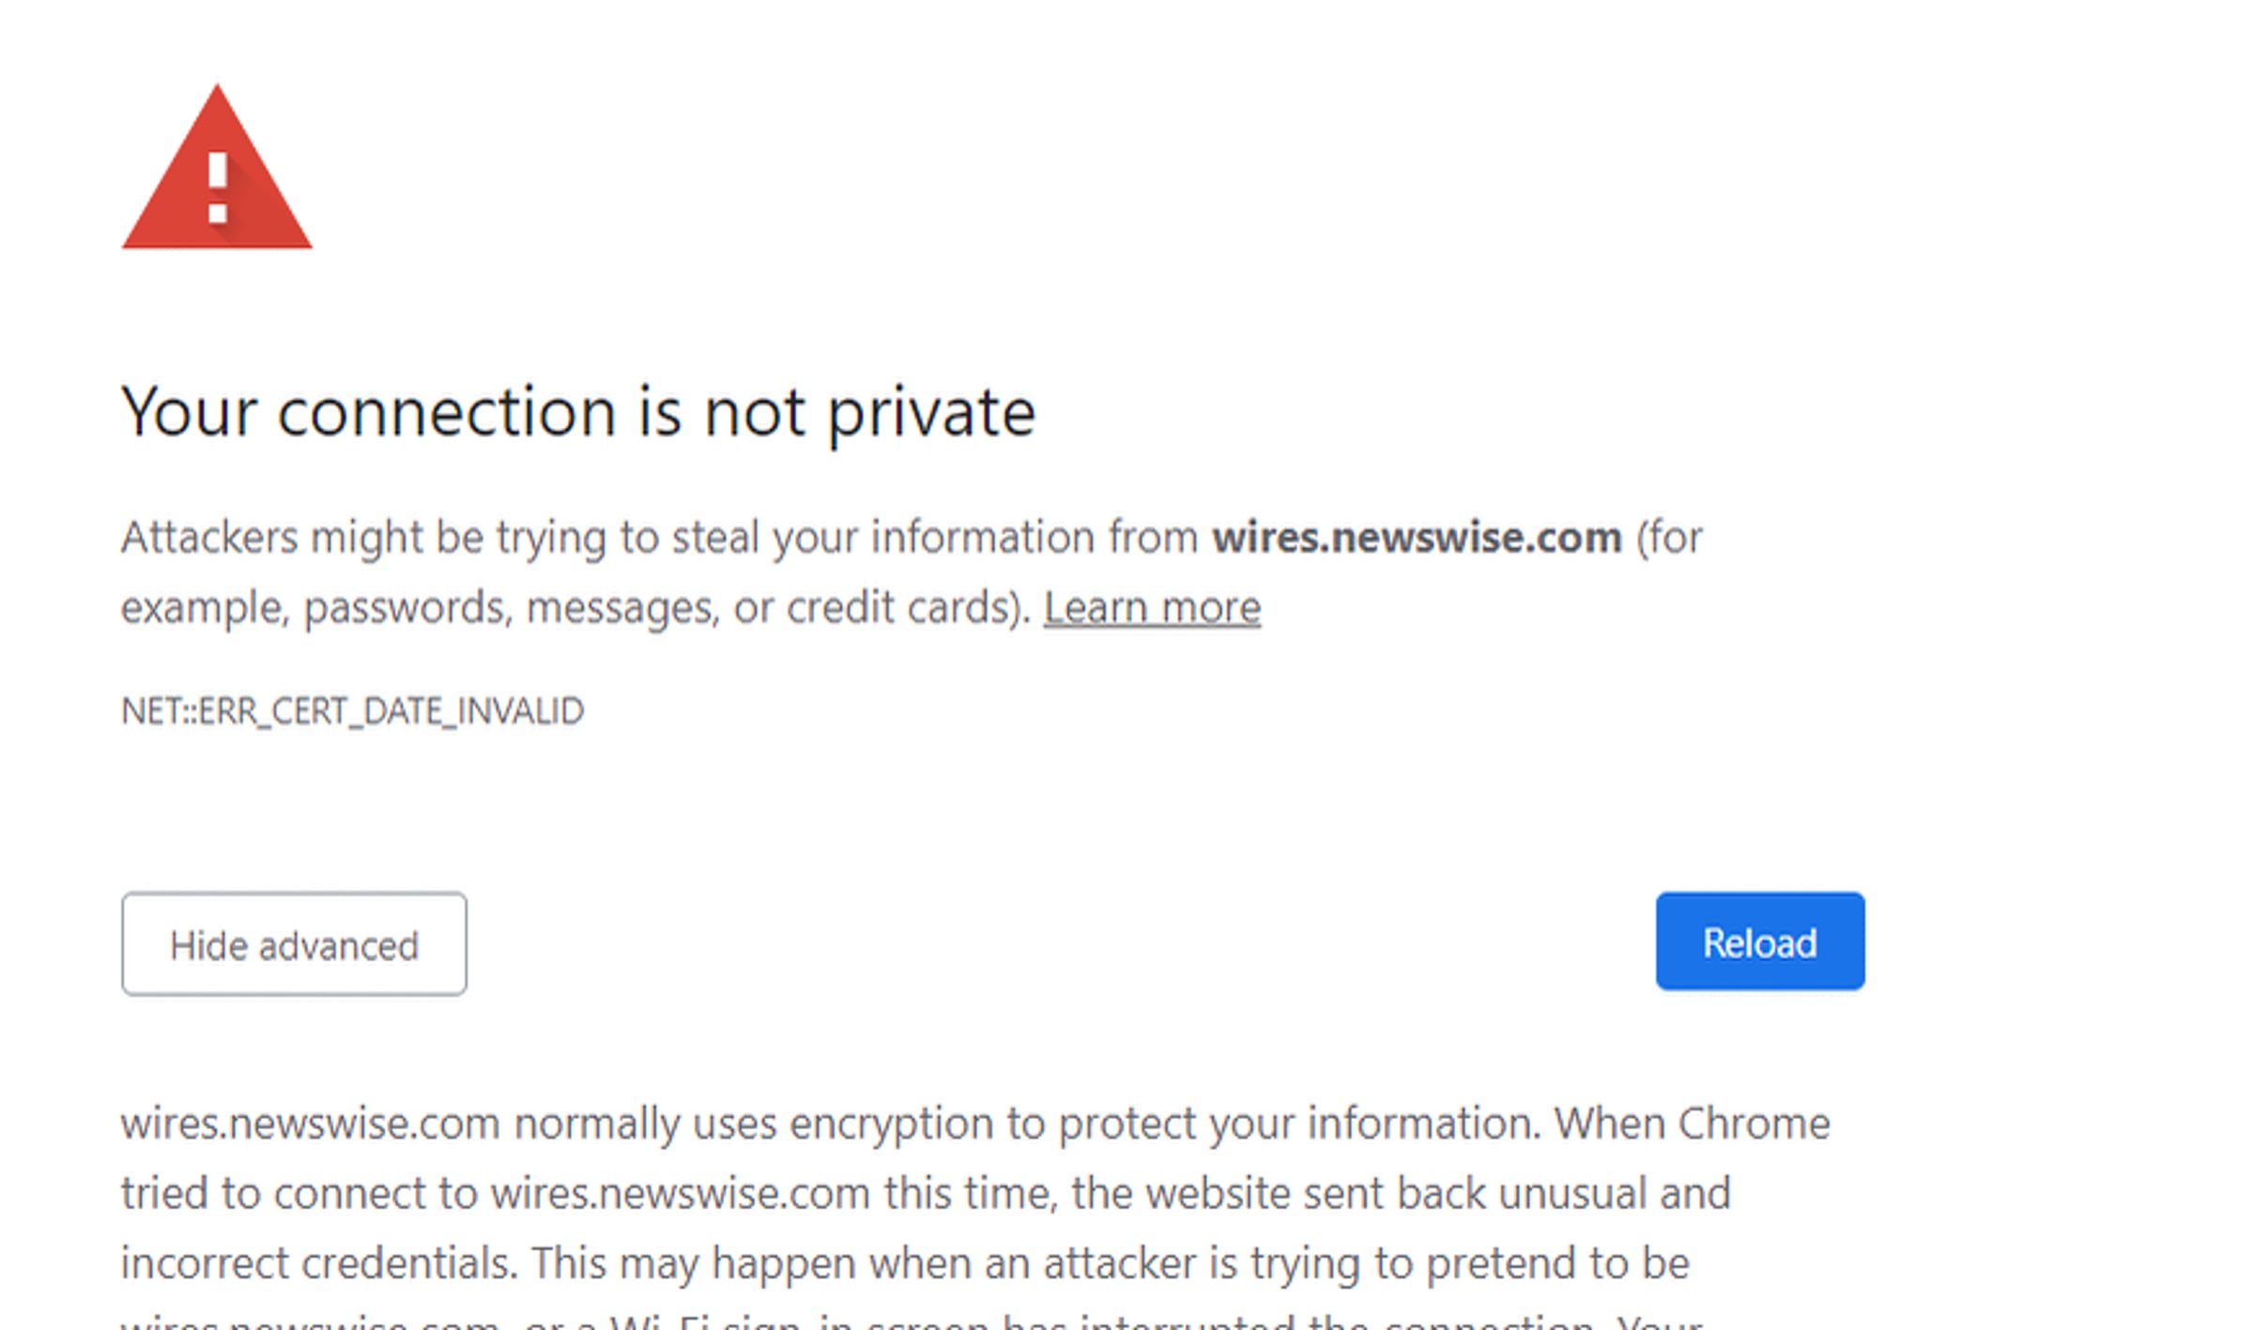The width and height of the screenshot is (2253, 1330).
Task: Click the words "credit cards" in the warning
Action: point(903,607)
